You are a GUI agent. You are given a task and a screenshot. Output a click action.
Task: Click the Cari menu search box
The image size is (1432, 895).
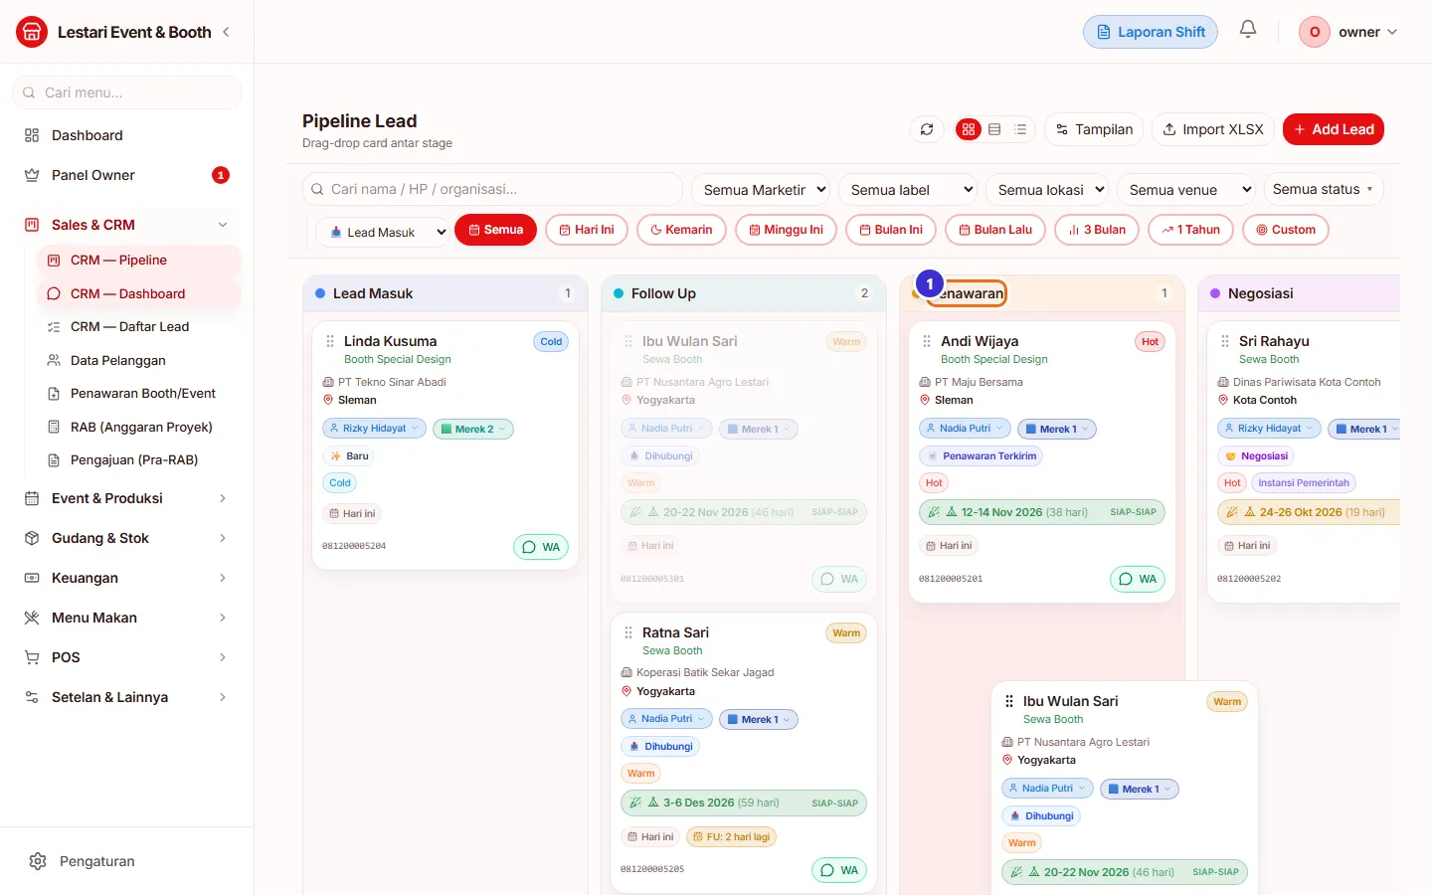point(126,92)
